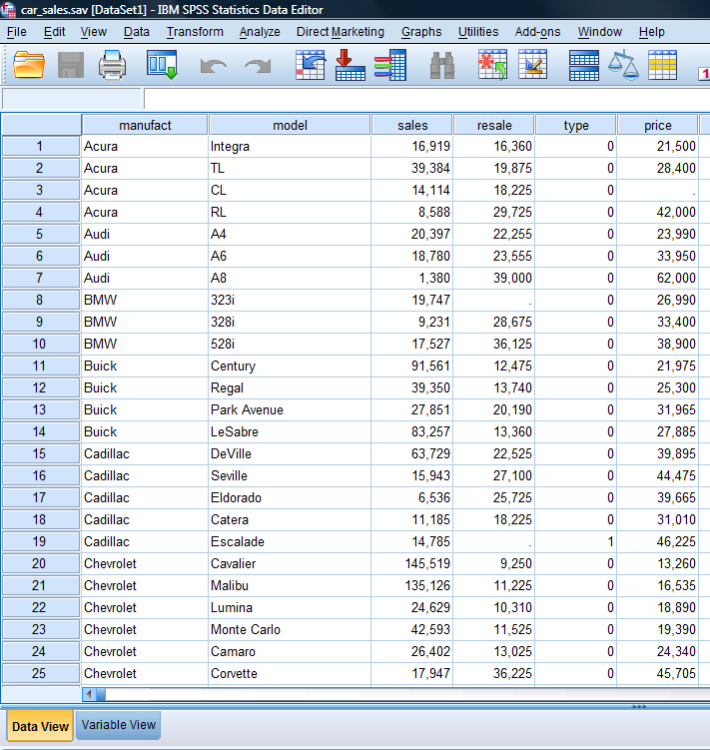The width and height of the screenshot is (710, 750).
Task: Click the 'Park Avenue' model cell
Action: [290, 409]
